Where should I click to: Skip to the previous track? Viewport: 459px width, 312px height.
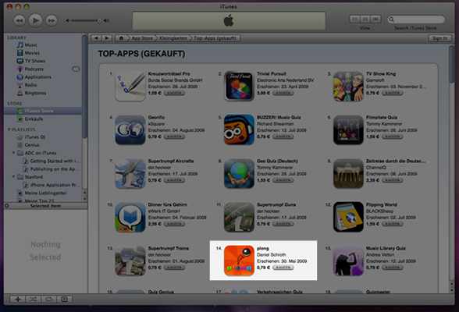(x=20, y=20)
